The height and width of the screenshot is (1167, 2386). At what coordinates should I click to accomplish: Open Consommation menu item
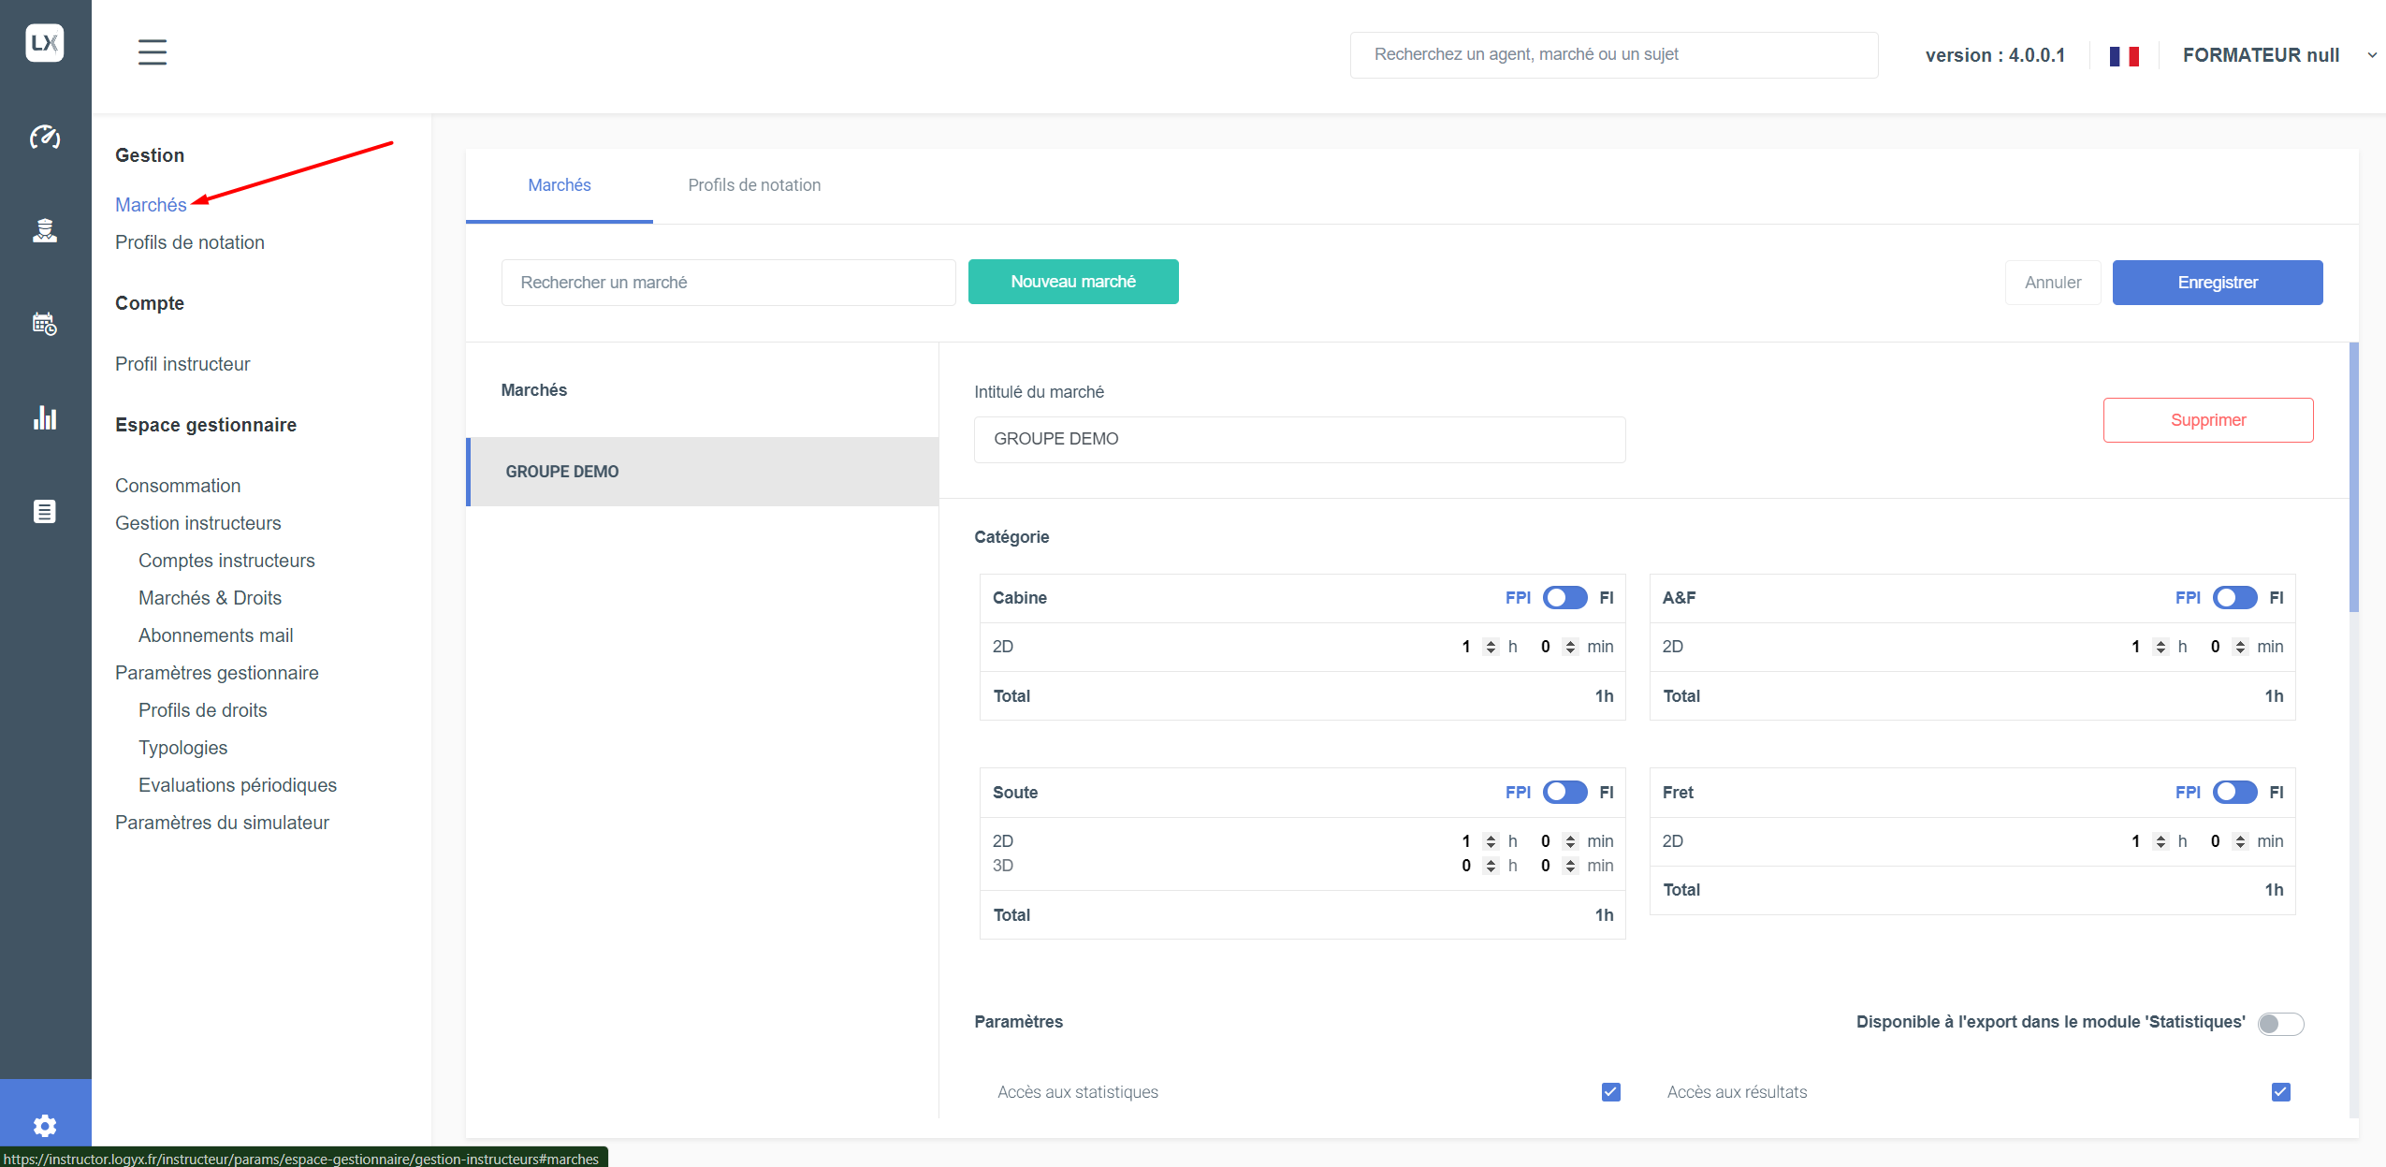point(178,486)
